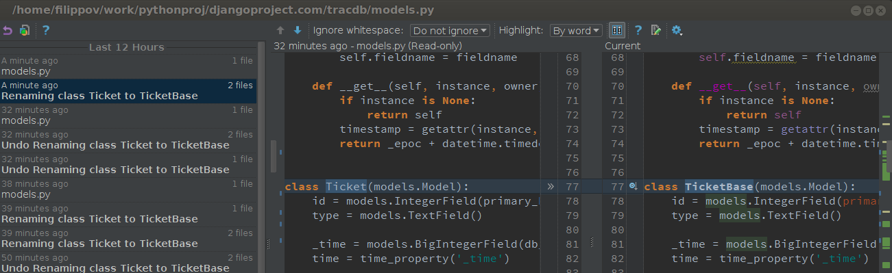Screen dimensions: 892x273
Task: Click the edit source pencil icon
Action: (656, 30)
